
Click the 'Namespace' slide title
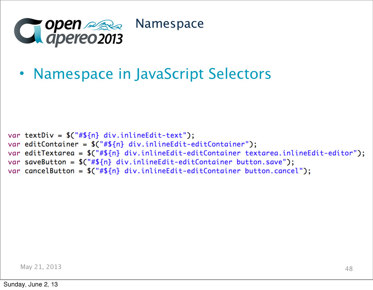(x=170, y=24)
